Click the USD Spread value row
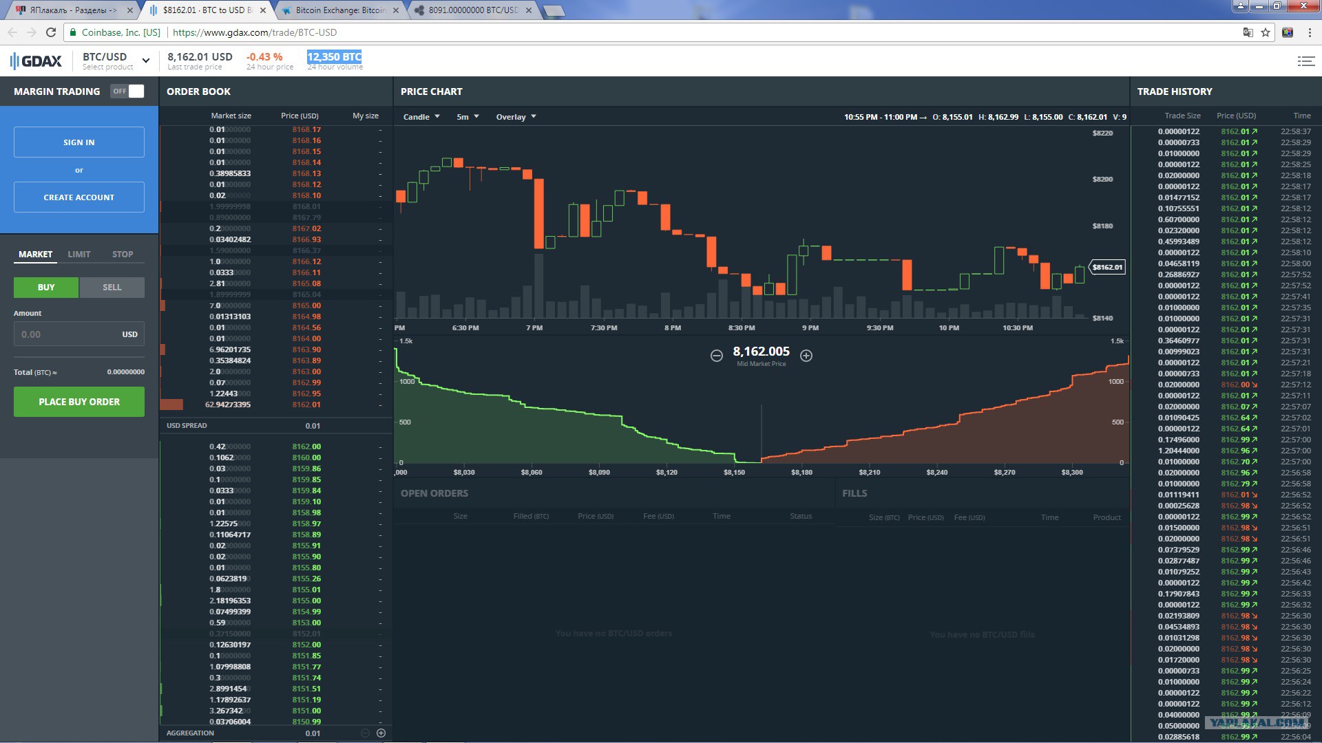 (x=275, y=426)
